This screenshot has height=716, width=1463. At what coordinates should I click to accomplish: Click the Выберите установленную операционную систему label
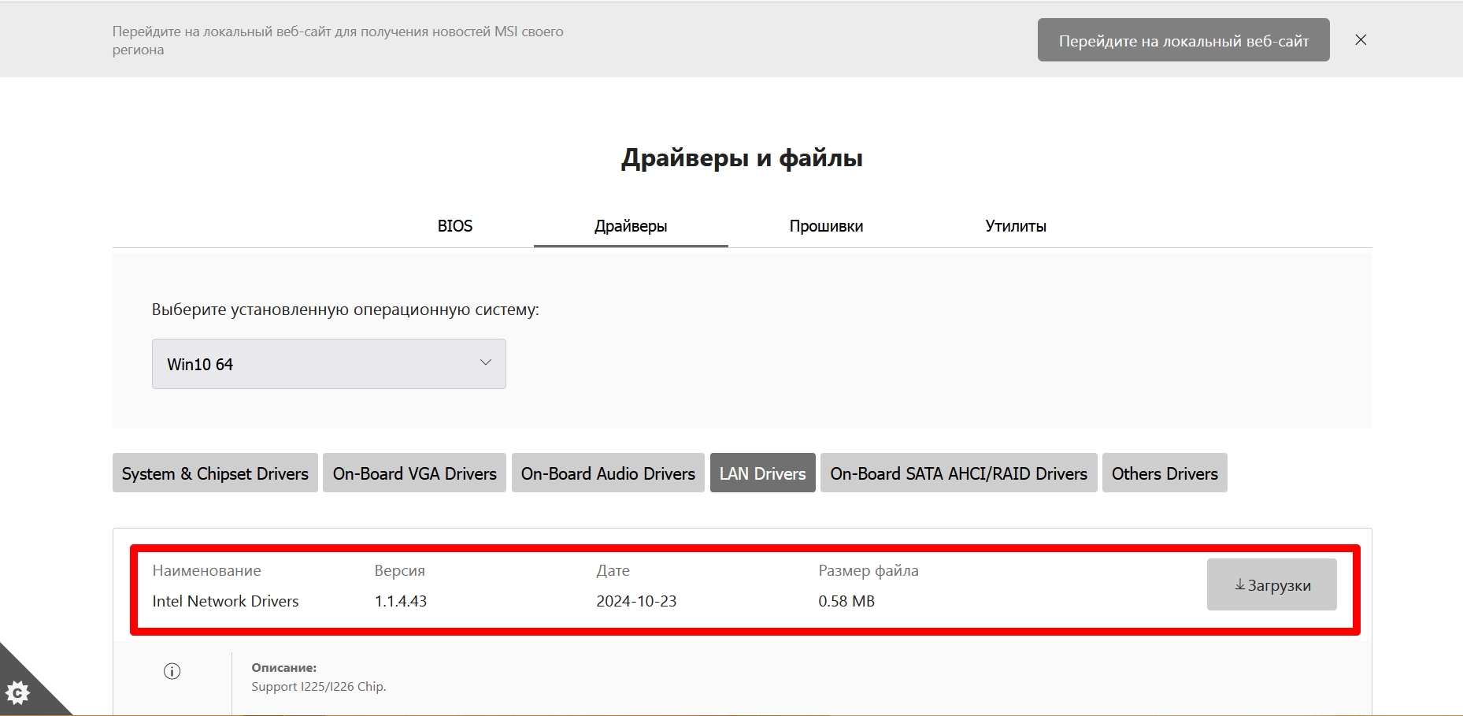(x=346, y=310)
